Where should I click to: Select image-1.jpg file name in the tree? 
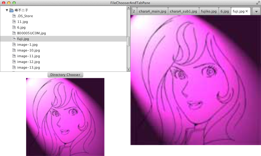click(27, 45)
